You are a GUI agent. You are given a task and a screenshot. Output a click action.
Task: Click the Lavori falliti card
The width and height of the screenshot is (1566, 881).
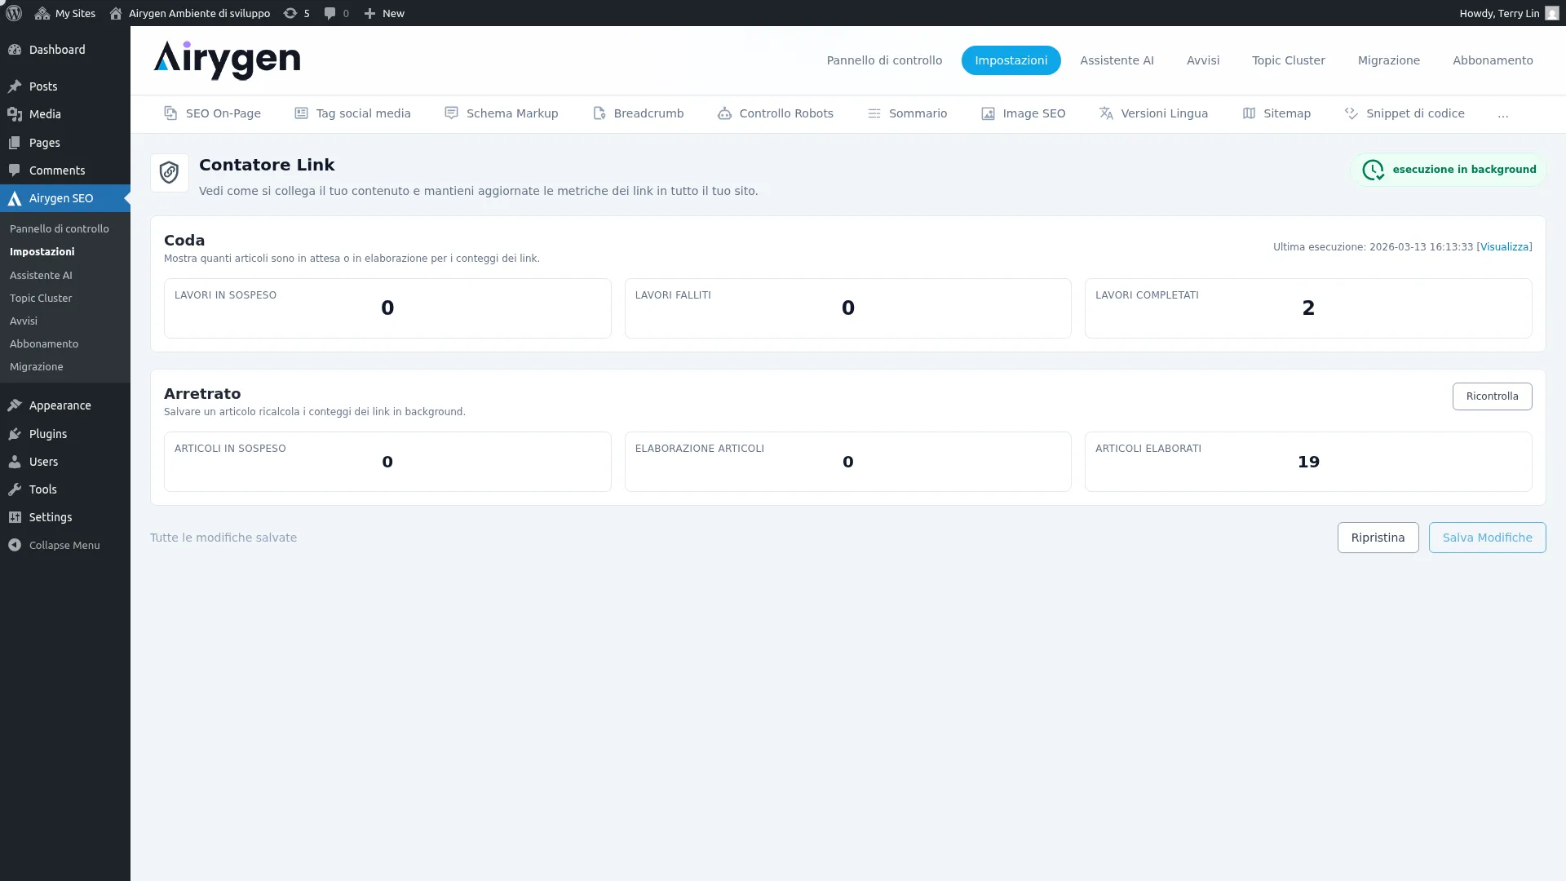click(x=848, y=308)
